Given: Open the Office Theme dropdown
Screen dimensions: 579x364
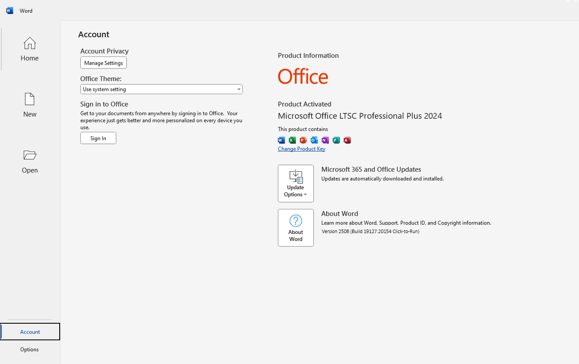Looking at the screenshot, I should [162, 89].
